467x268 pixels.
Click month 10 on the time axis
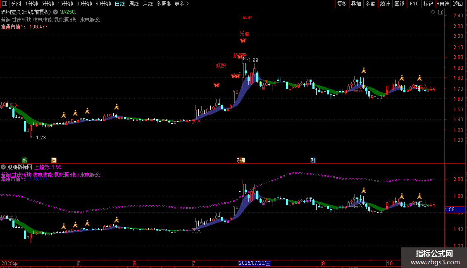(x=390, y=263)
